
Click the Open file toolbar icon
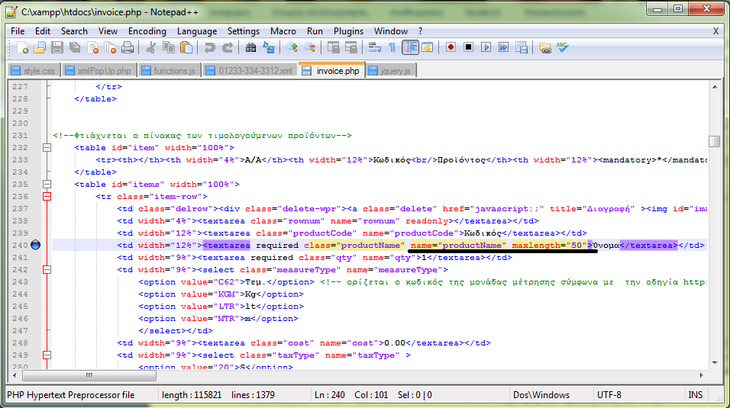click(x=40, y=47)
